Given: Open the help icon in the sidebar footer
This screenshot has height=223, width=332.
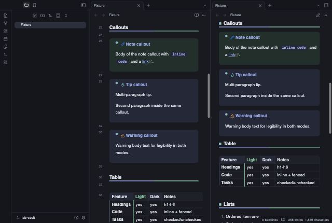Looking at the screenshot, I should pos(76,217).
